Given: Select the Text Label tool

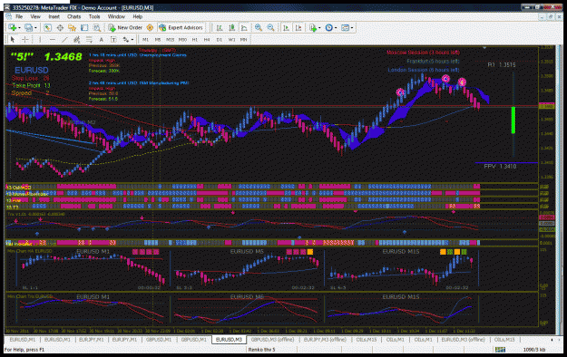Looking at the screenshot, I should [113, 39].
